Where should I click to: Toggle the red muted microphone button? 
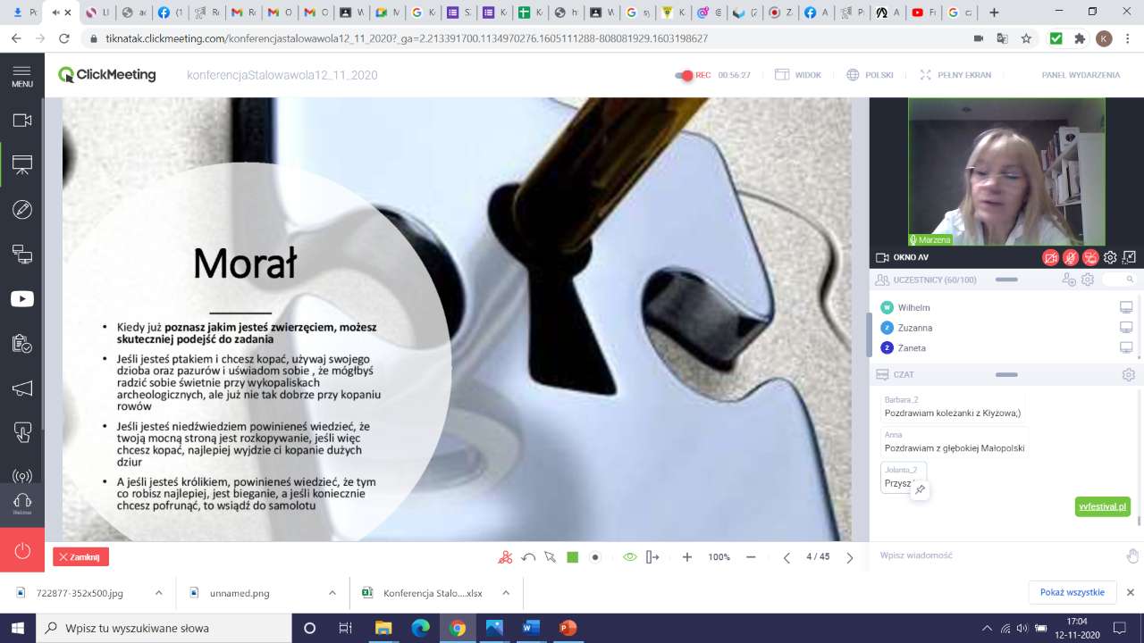[x=1071, y=258]
